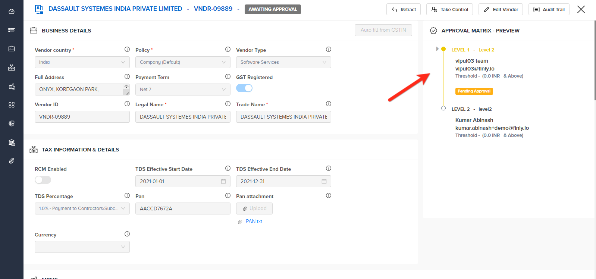Show info for Full Address field
This screenshot has width=596, height=279.
[127, 76]
